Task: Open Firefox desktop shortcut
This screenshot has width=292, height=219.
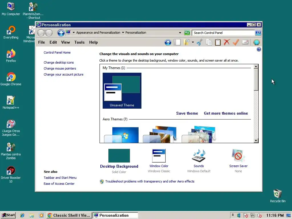Action: 11,56
